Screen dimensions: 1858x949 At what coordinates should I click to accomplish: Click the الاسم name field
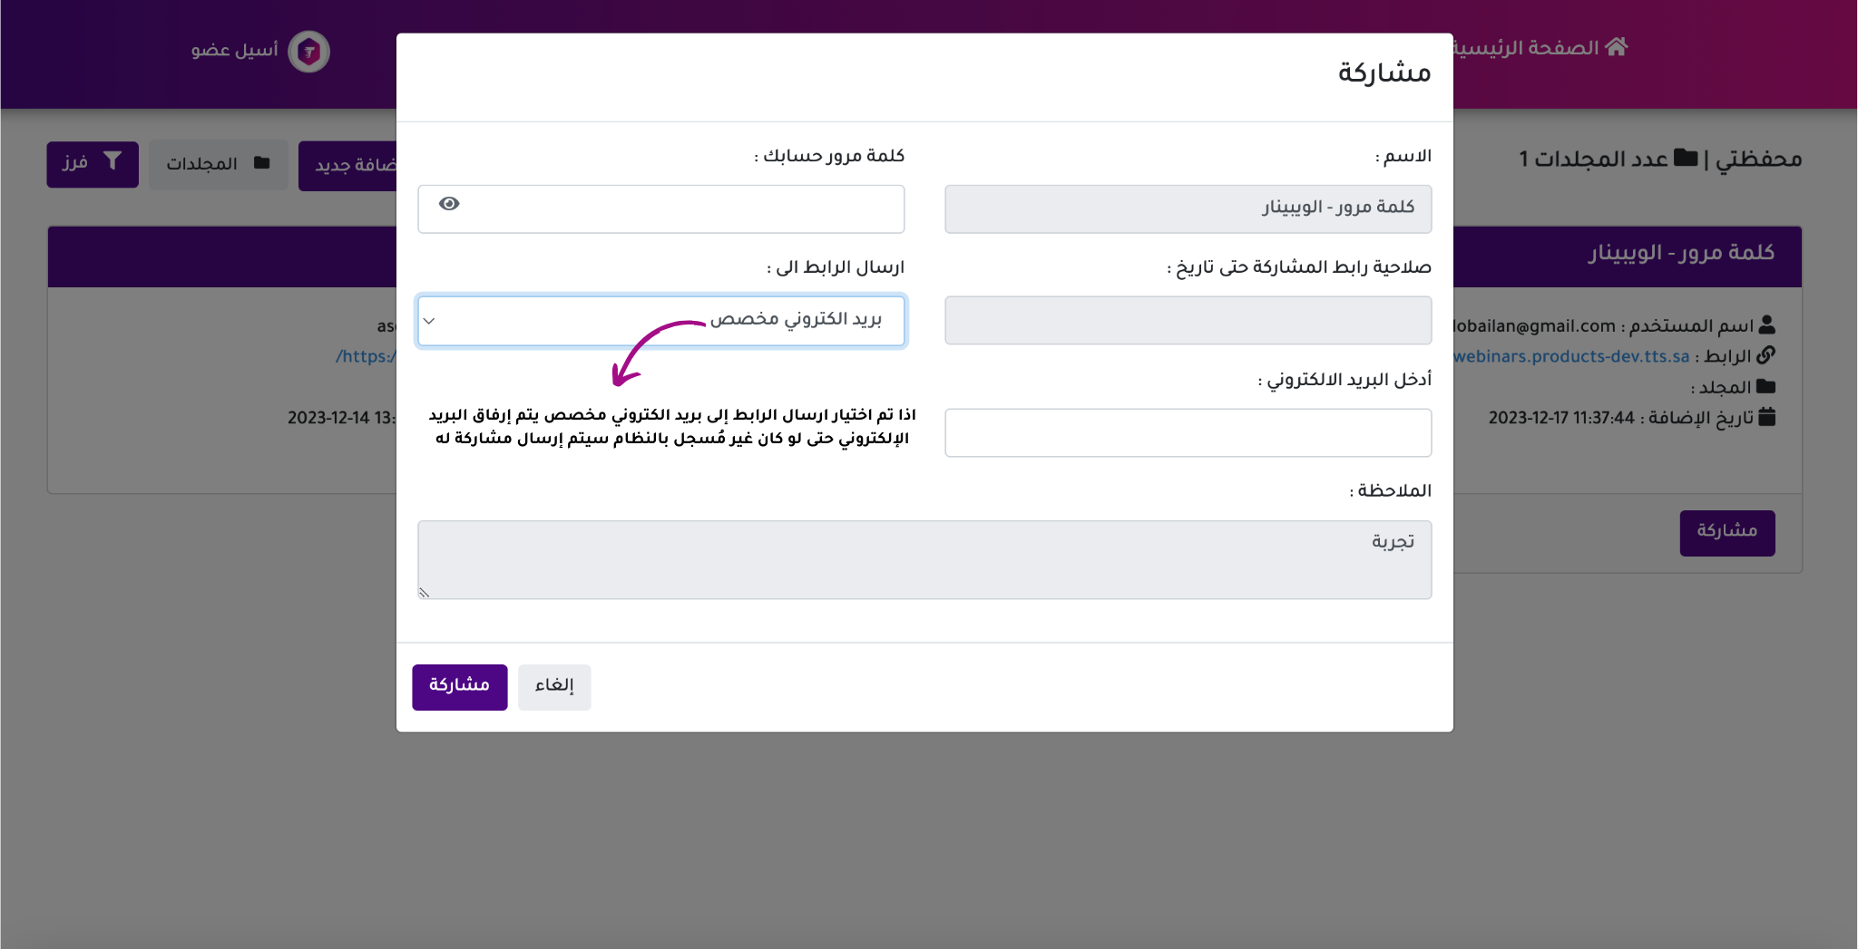coord(1188,209)
